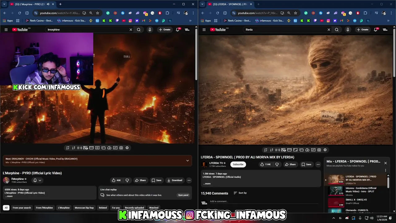Screen dimensions: 396x223
Task: Expand PYRO description with '...more'
Action: click(x=9, y=196)
